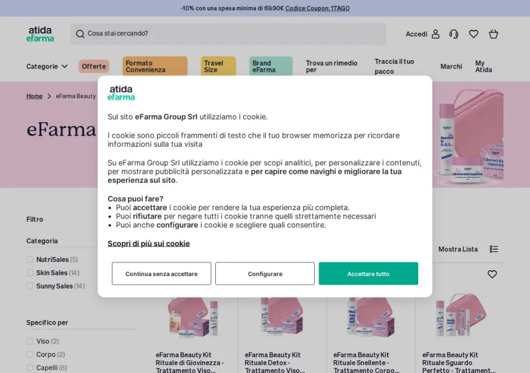This screenshot has width=530, height=373.
Task: Open Trova un rimedio per menu
Action: (x=332, y=67)
